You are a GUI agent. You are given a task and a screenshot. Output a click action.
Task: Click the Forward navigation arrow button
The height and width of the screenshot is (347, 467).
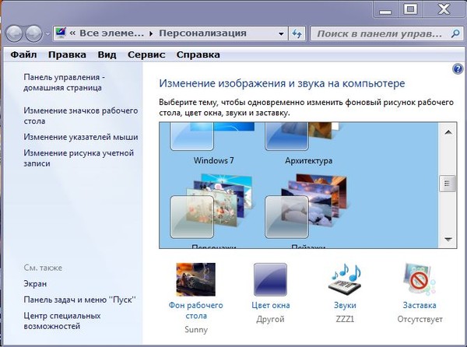[33, 33]
